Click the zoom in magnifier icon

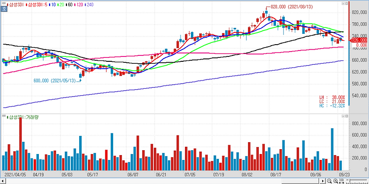pyautogui.click(x=336, y=181)
